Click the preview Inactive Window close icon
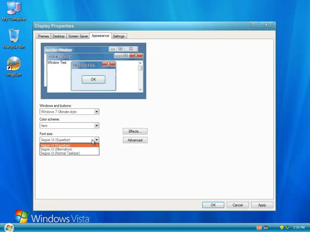The width and height of the screenshot is (310, 232). click(x=131, y=49)
